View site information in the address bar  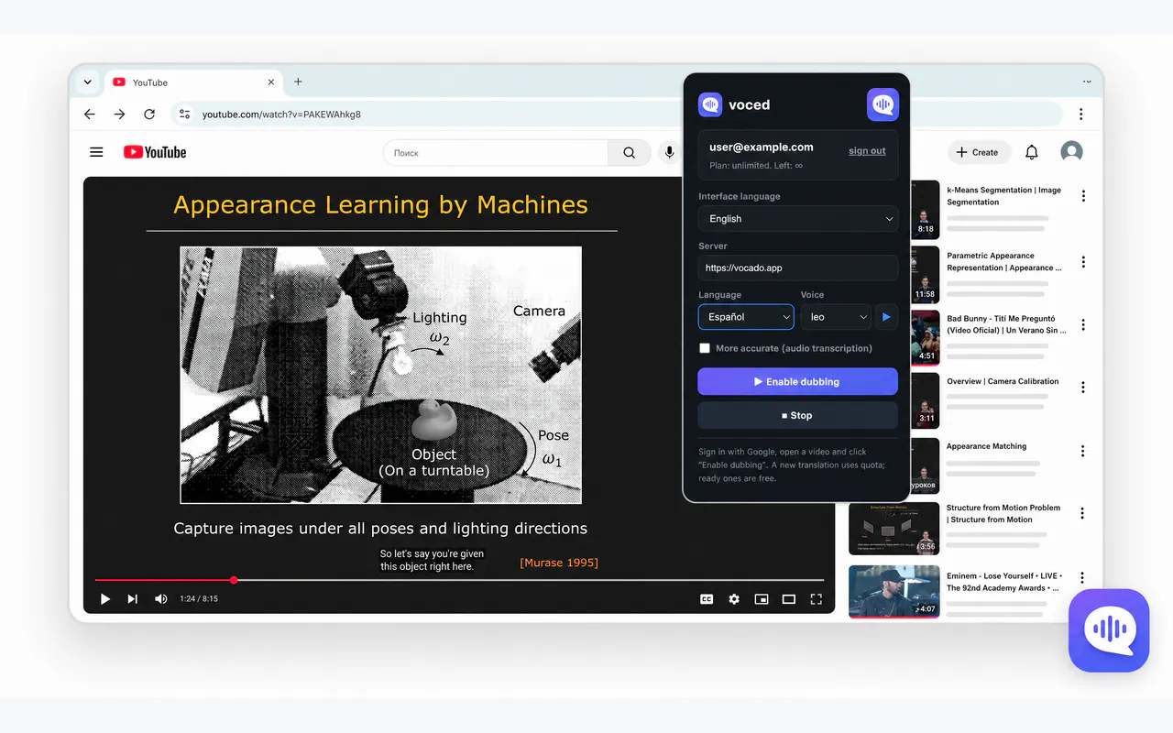tap(185, 115)
